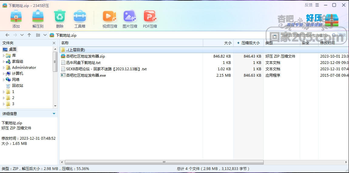Open the ..(上层目录) parent folder row

point(204,50)
